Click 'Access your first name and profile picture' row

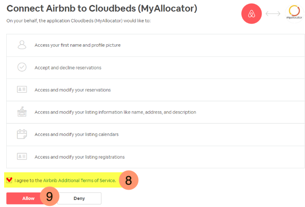(78, 45)
